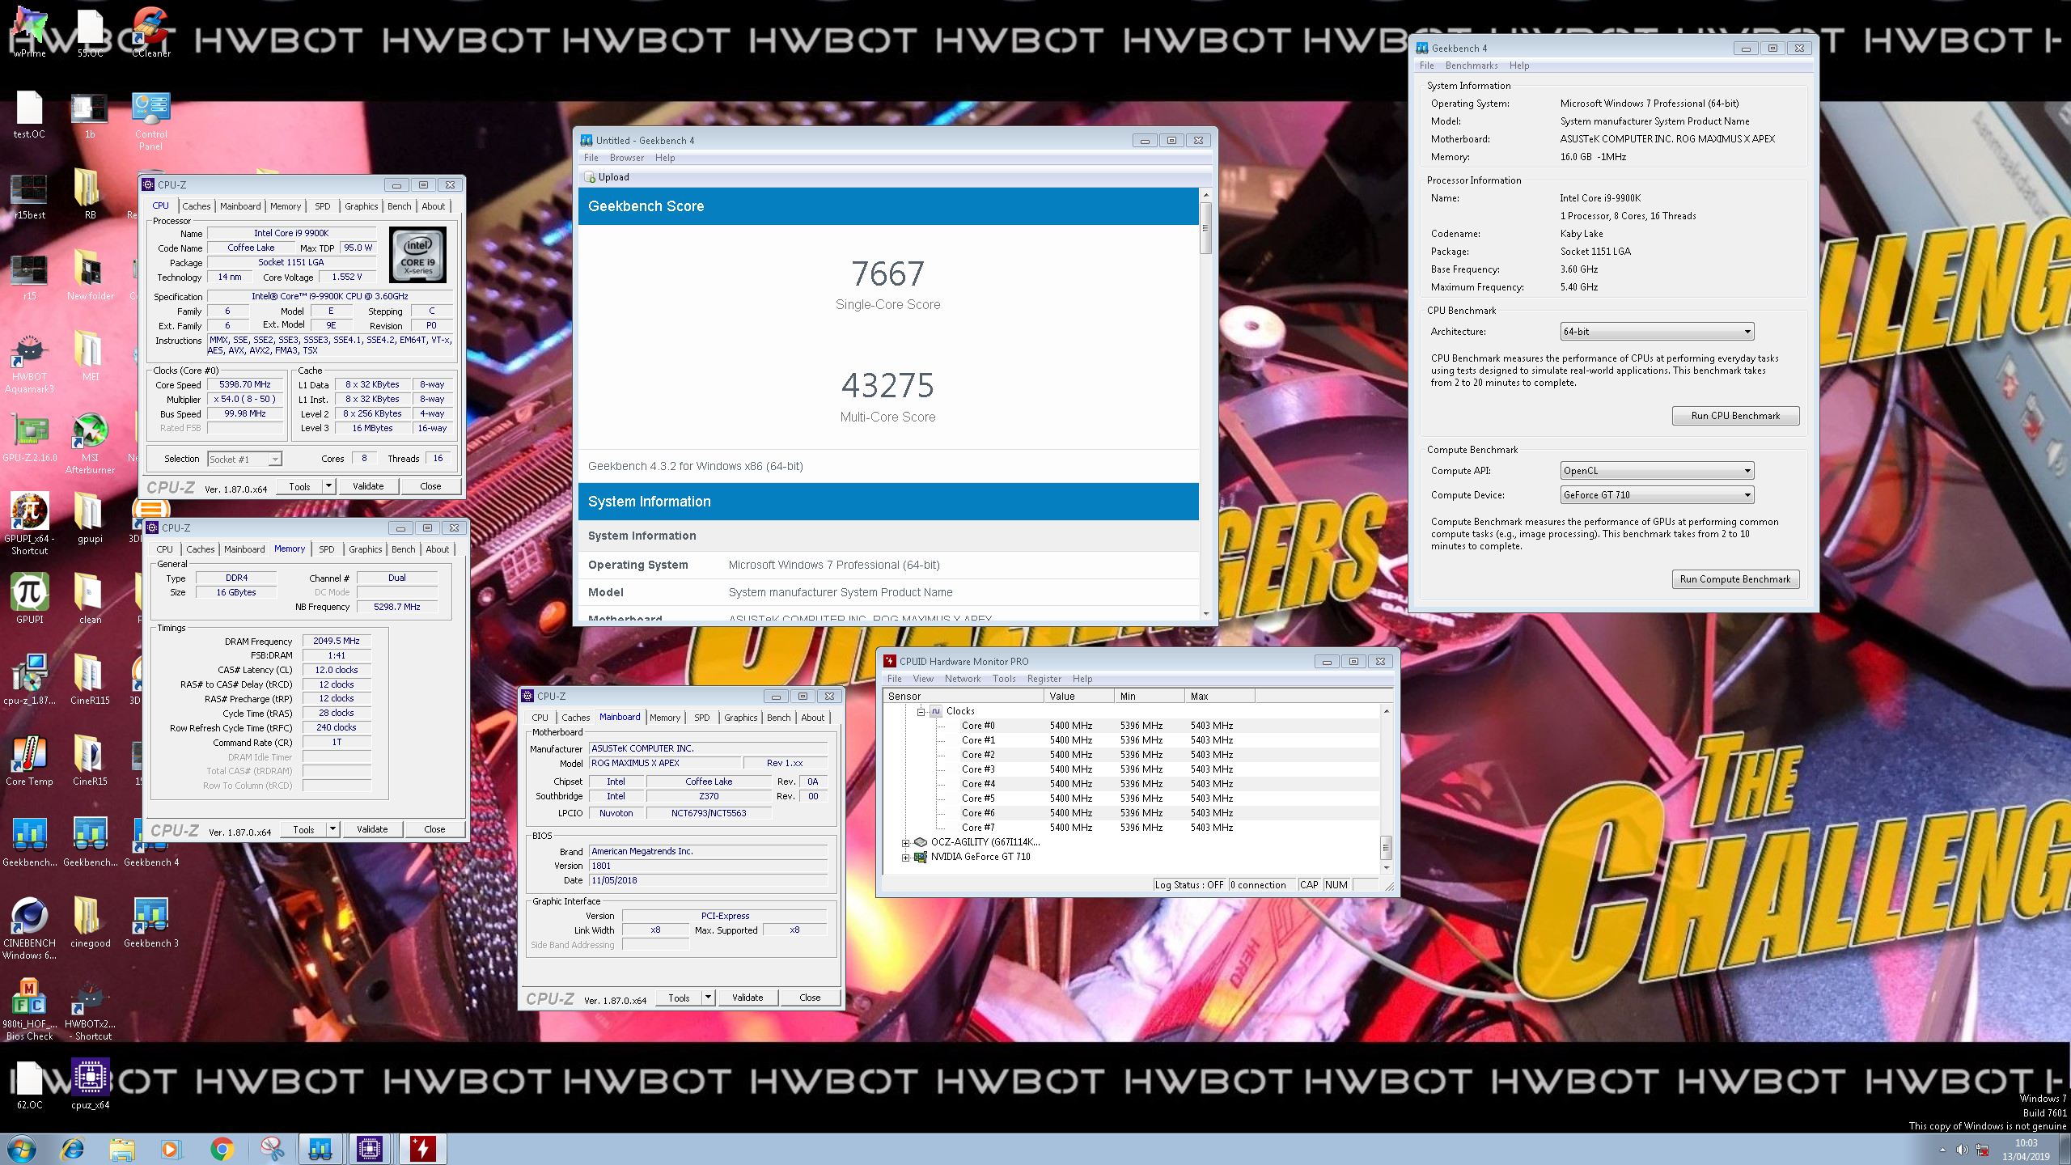Click Upload in Geekbench results window
2071x1165 pixels.
click(607, 177)
